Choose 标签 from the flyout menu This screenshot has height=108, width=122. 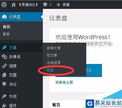(50, 70)
